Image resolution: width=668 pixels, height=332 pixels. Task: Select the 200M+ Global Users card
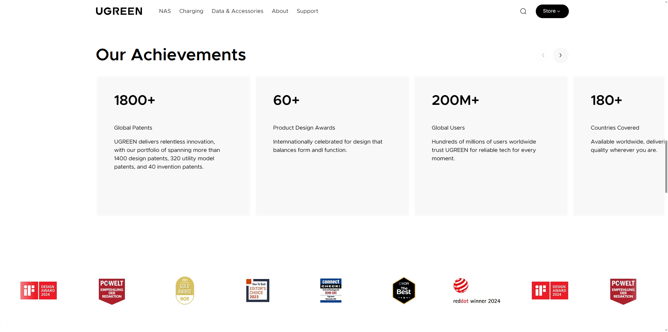491,146
